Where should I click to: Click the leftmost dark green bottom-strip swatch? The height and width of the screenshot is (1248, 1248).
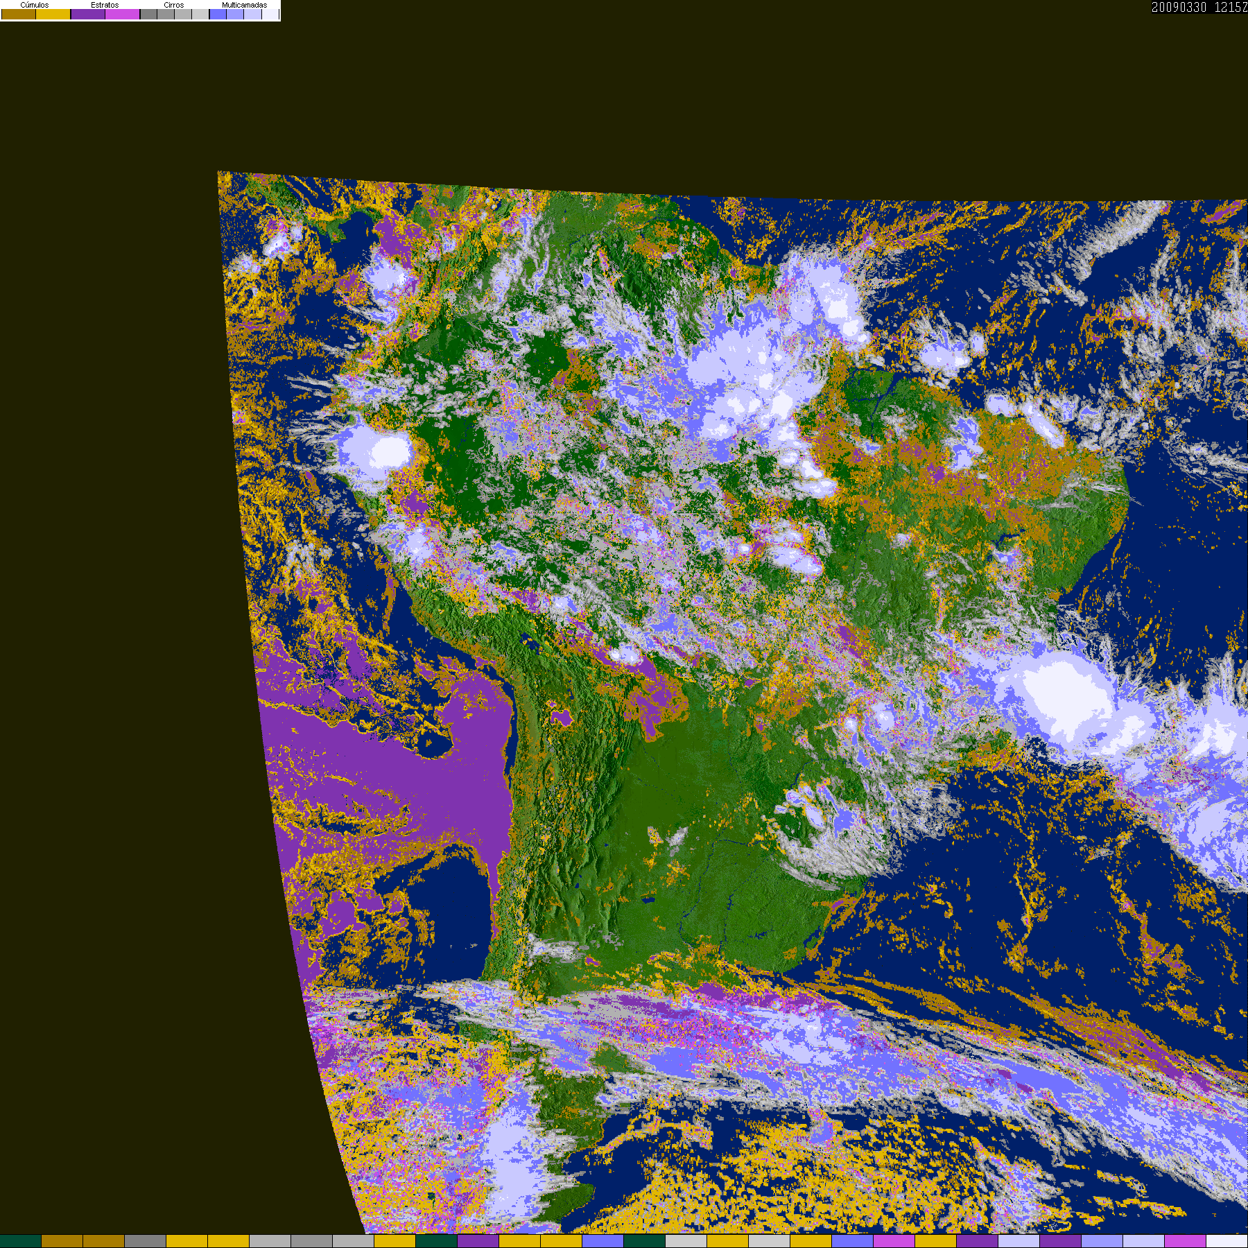click(21, 1241)
